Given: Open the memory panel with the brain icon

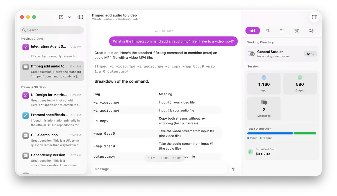Looking at the screenshot, I should (311, 31).
